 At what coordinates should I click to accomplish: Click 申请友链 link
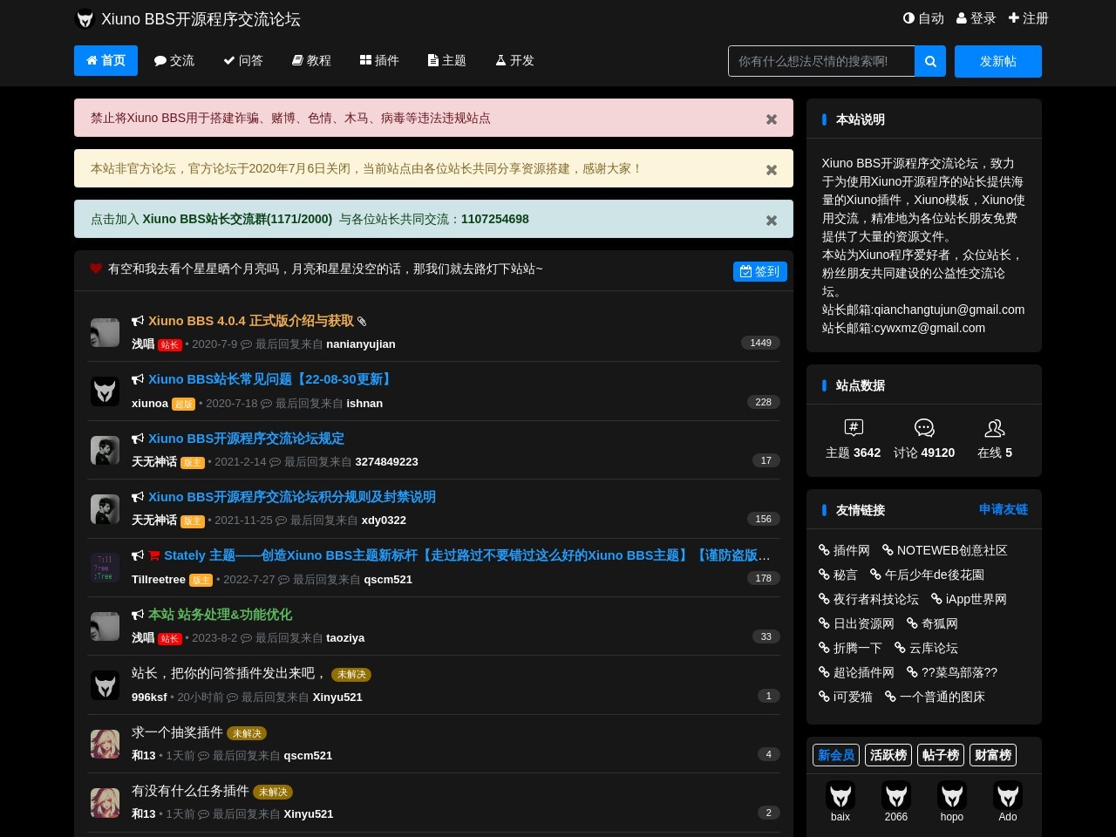(x=1004, y=509)
